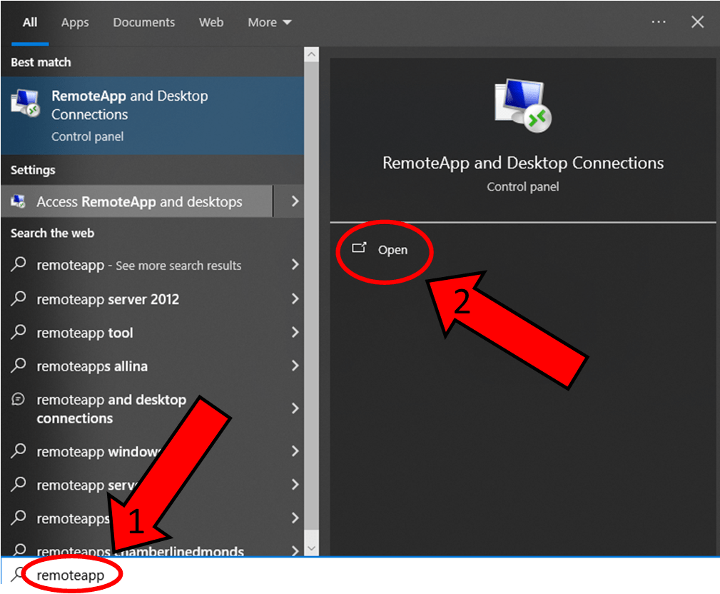The image size is (720, 594).
Task: Click the RemoteApp best match icon
Action: click(26, 103)
